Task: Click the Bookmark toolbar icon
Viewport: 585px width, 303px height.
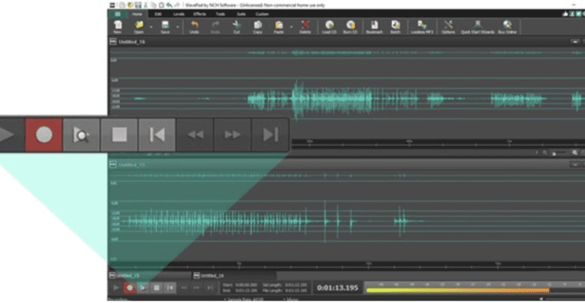Action: (x=375, y=27)
